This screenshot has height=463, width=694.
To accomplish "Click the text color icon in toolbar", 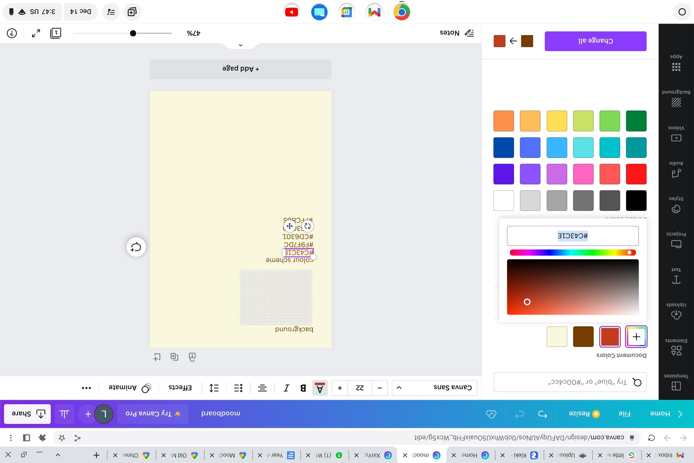I will (x=320, y=388).
